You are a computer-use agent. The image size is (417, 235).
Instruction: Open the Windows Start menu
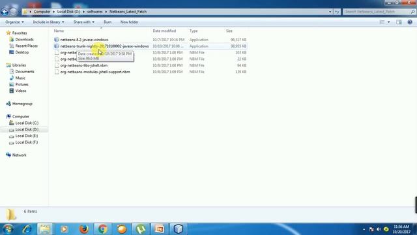(x=8, y=229)
